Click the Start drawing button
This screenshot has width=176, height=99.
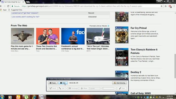click(x=119, y=83)
